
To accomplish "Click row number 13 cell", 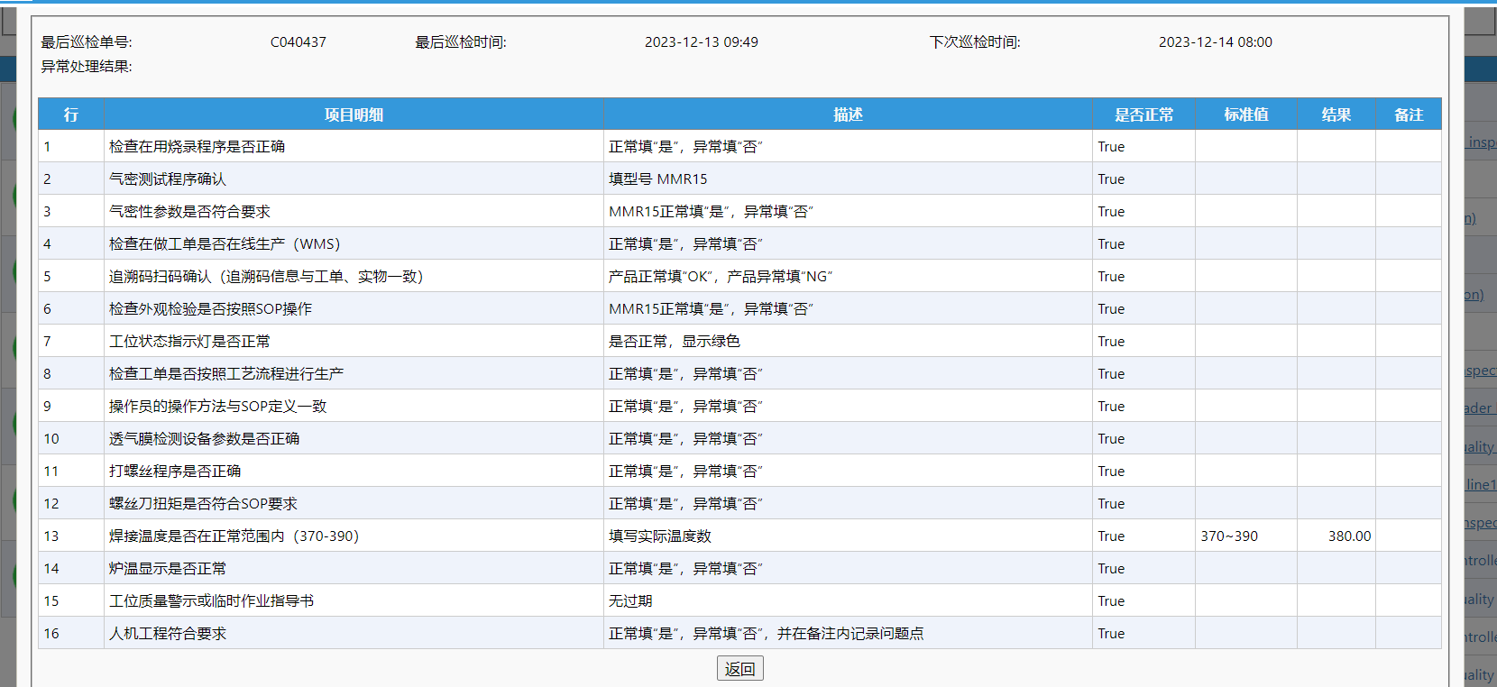I will click(x=71, y=536).
